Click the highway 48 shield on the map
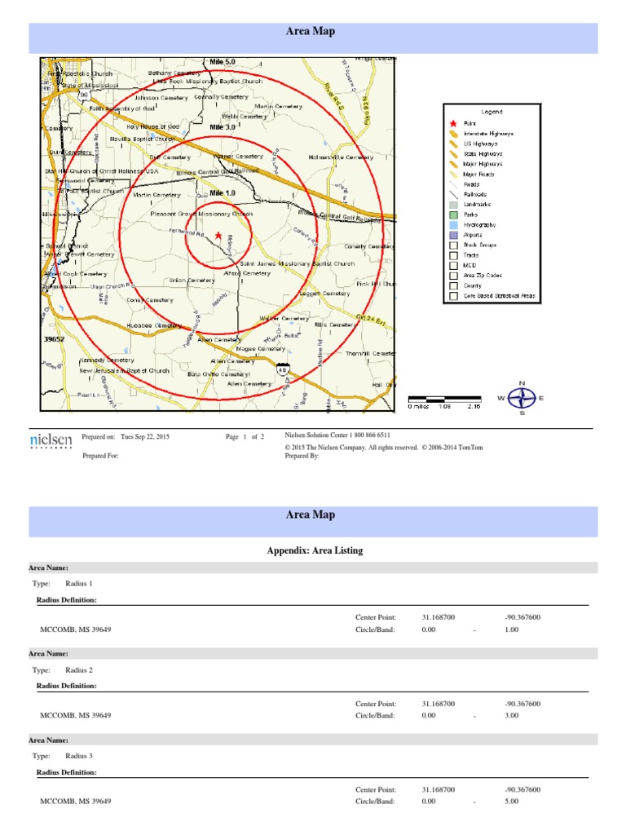Screen dimensions: 626x835 tap(283, 369)
